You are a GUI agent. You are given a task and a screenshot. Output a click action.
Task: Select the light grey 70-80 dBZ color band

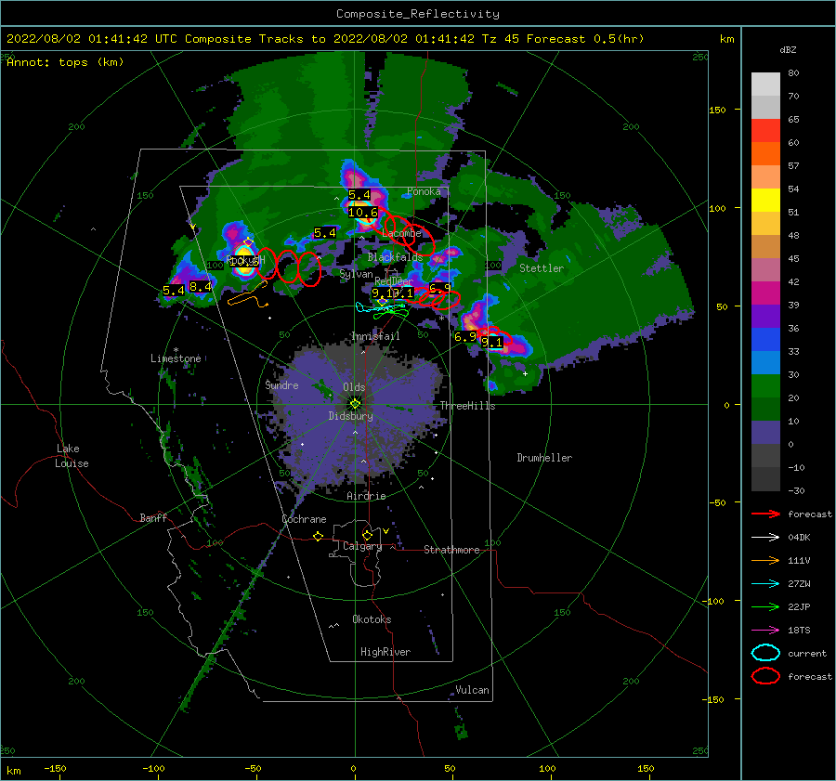pyautogui.click(x=765, y=85)
